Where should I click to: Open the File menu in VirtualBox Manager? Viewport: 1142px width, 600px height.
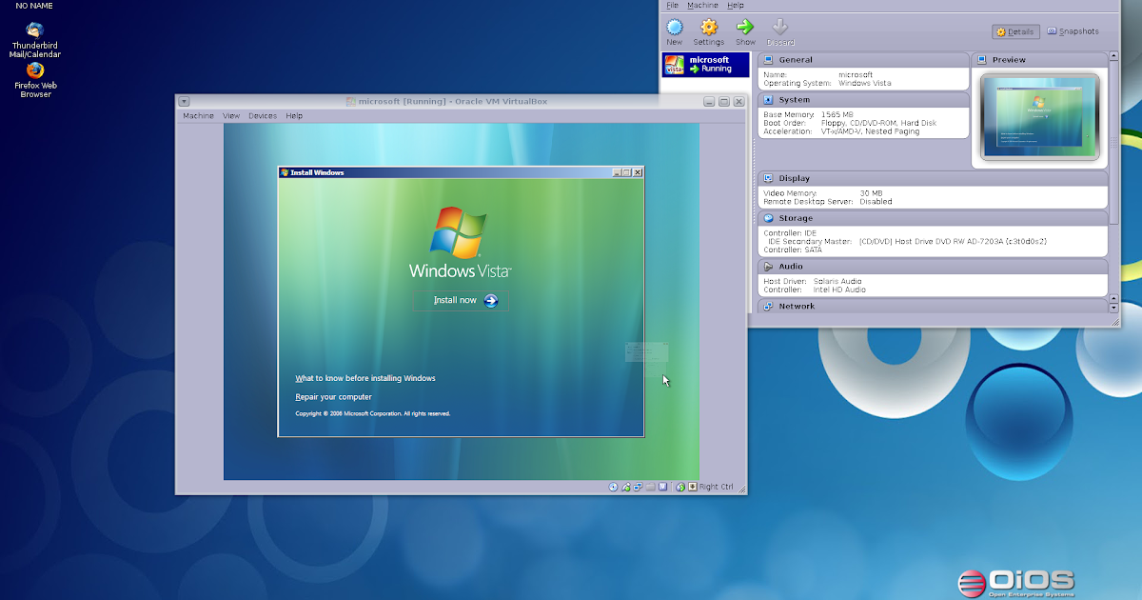pos(673,5)
